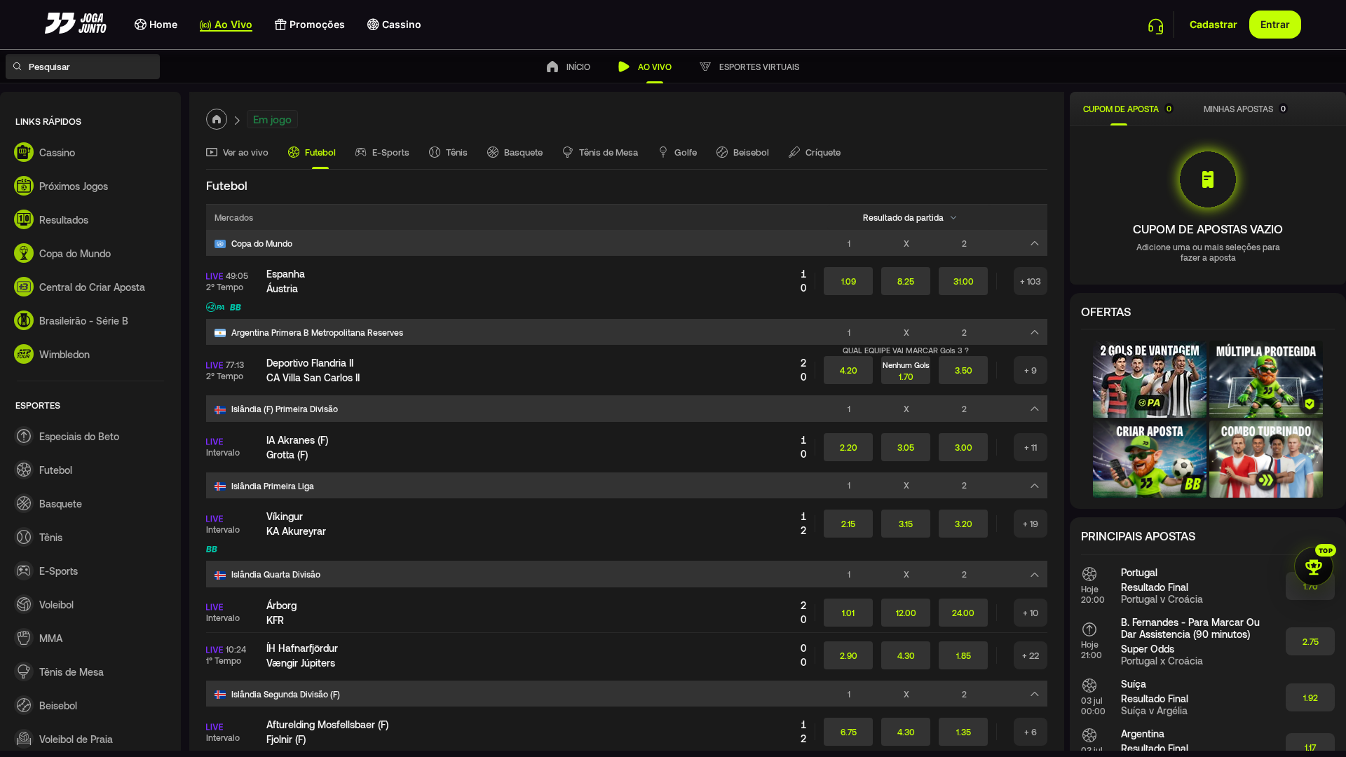This screenshot has width=1346, height=757.
Task: Switch to the Golfe sport tab
Action: coord(677,152)
